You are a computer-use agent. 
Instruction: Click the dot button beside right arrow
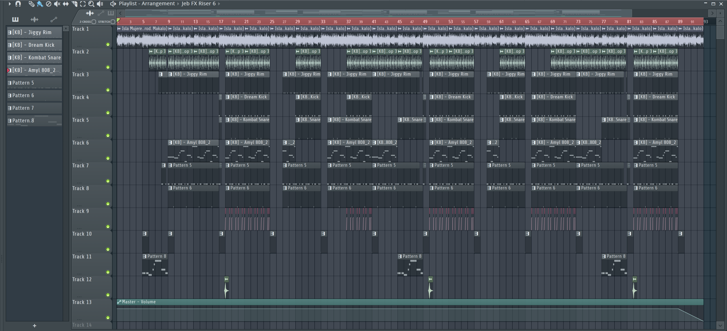pyautogui.click(x=720, y=13)
